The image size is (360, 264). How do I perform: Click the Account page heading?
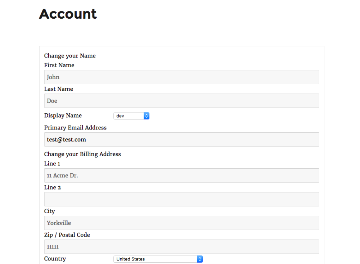pos(68,14)
